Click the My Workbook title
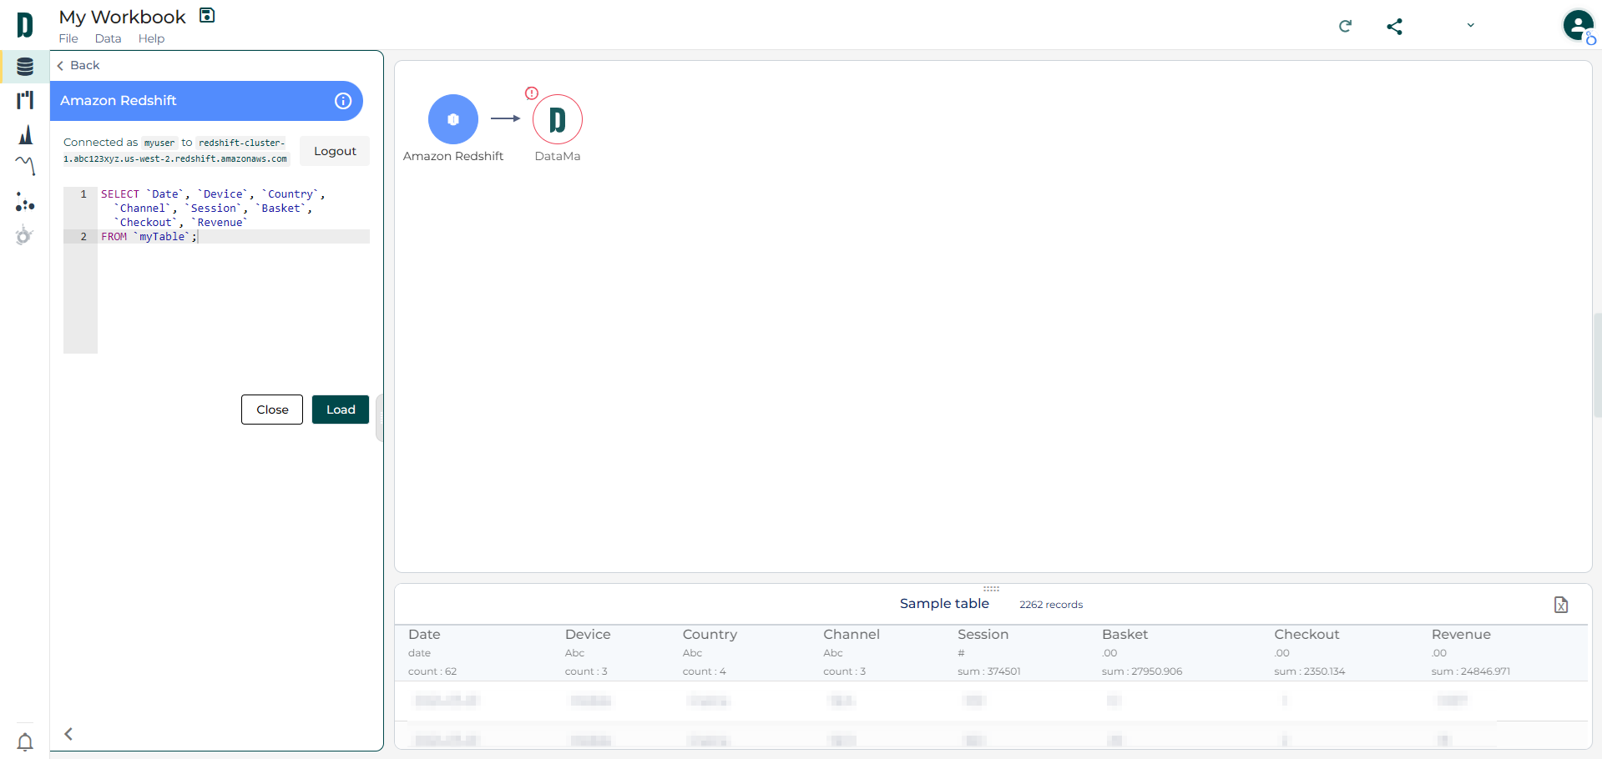Image resolution: width=1602 pixels, height=759 pixels. (122, 17)
